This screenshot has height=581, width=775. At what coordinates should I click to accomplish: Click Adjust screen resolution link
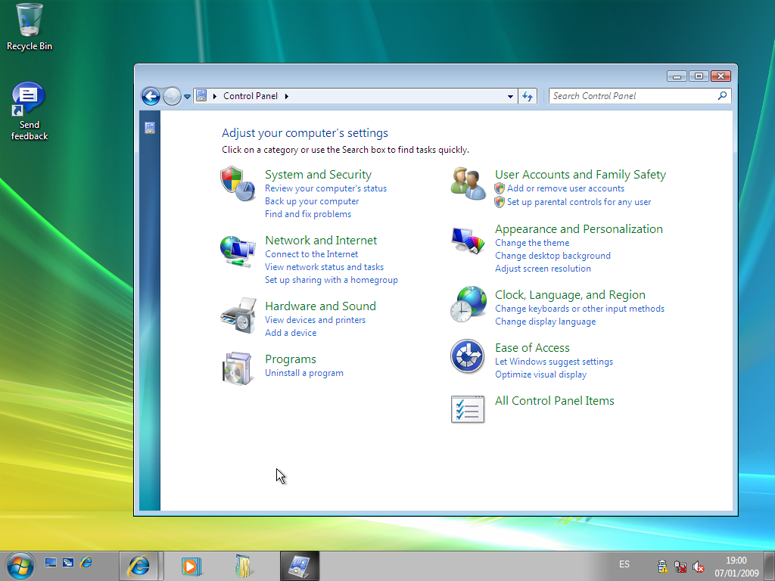click(543, 269)
